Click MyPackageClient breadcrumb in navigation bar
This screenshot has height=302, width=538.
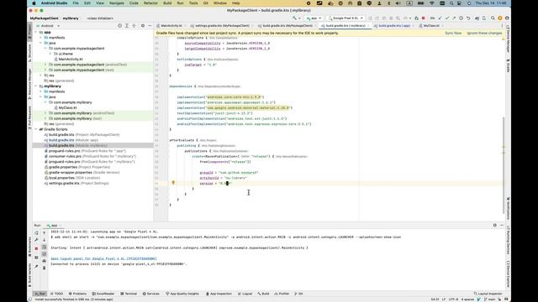click(x=44, y=18)
